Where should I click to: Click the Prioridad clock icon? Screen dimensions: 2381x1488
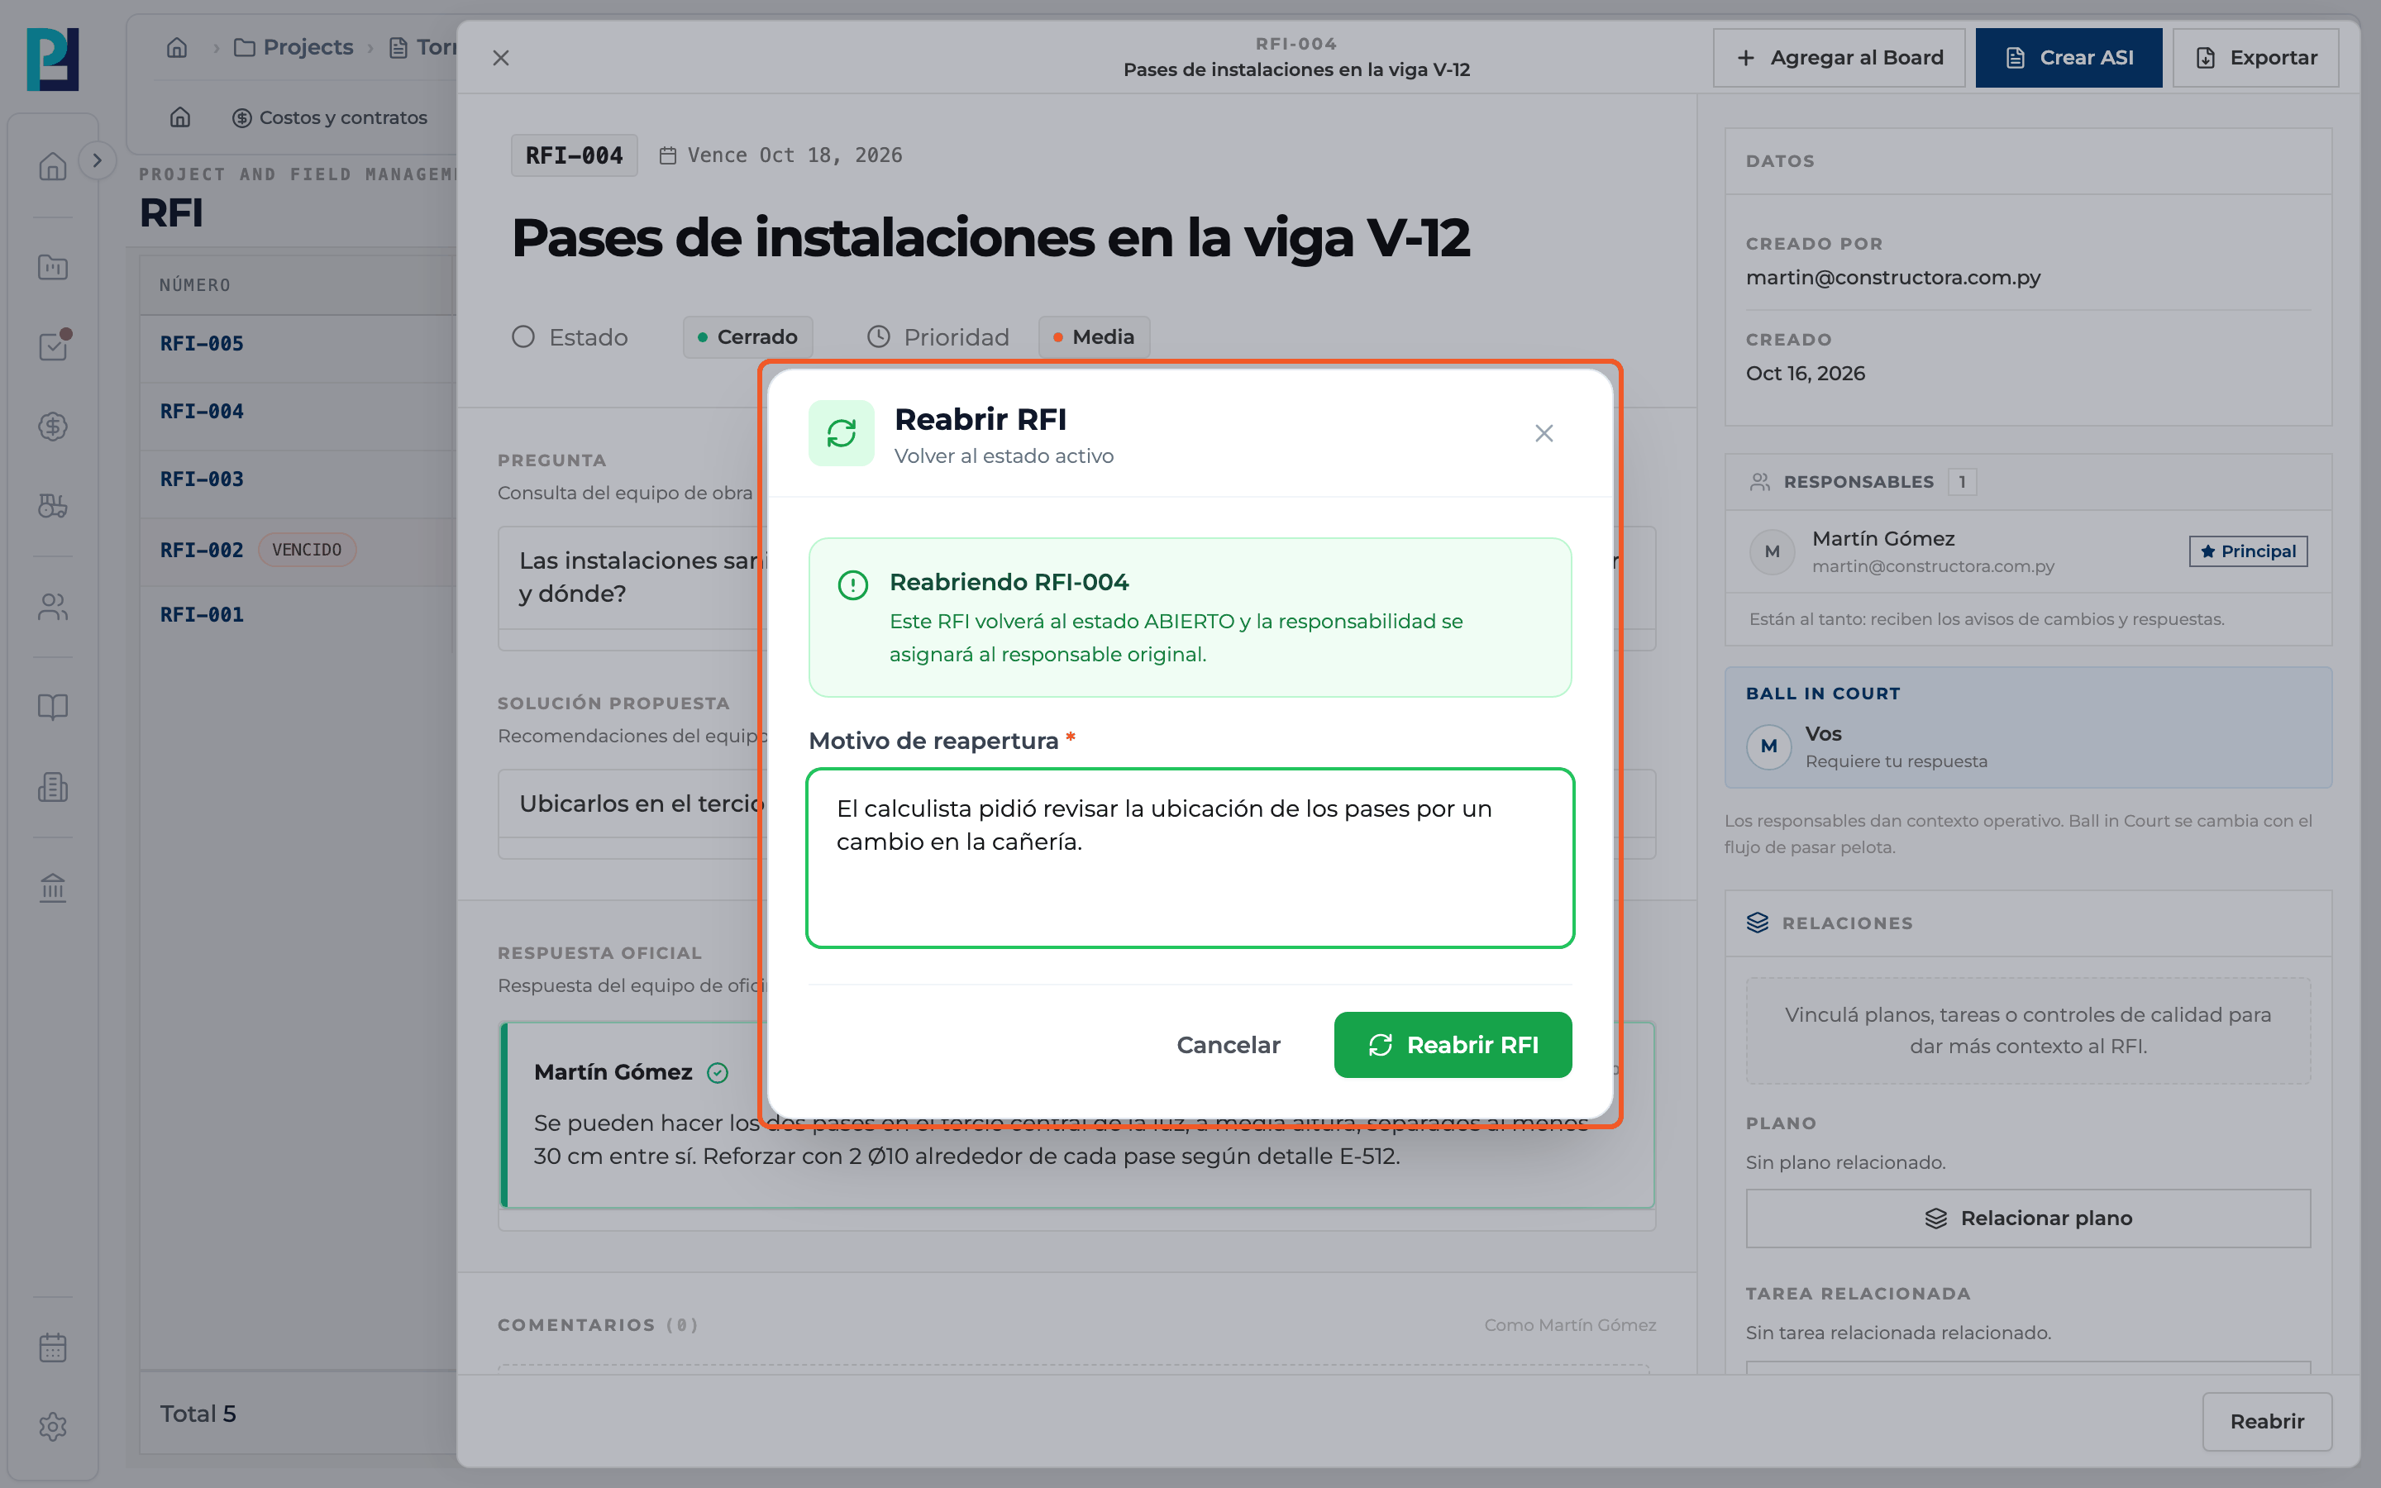point(879,336)
